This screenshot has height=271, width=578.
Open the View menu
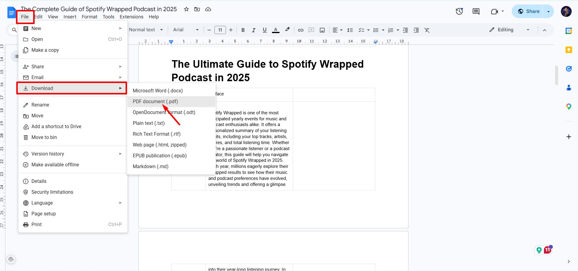coord(53,17)
